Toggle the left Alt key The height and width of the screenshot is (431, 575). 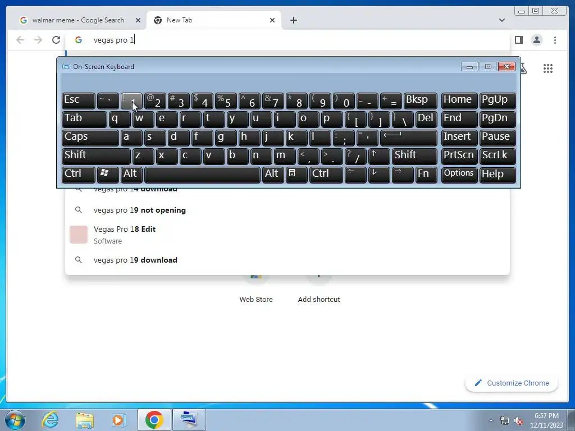point(131,175)
